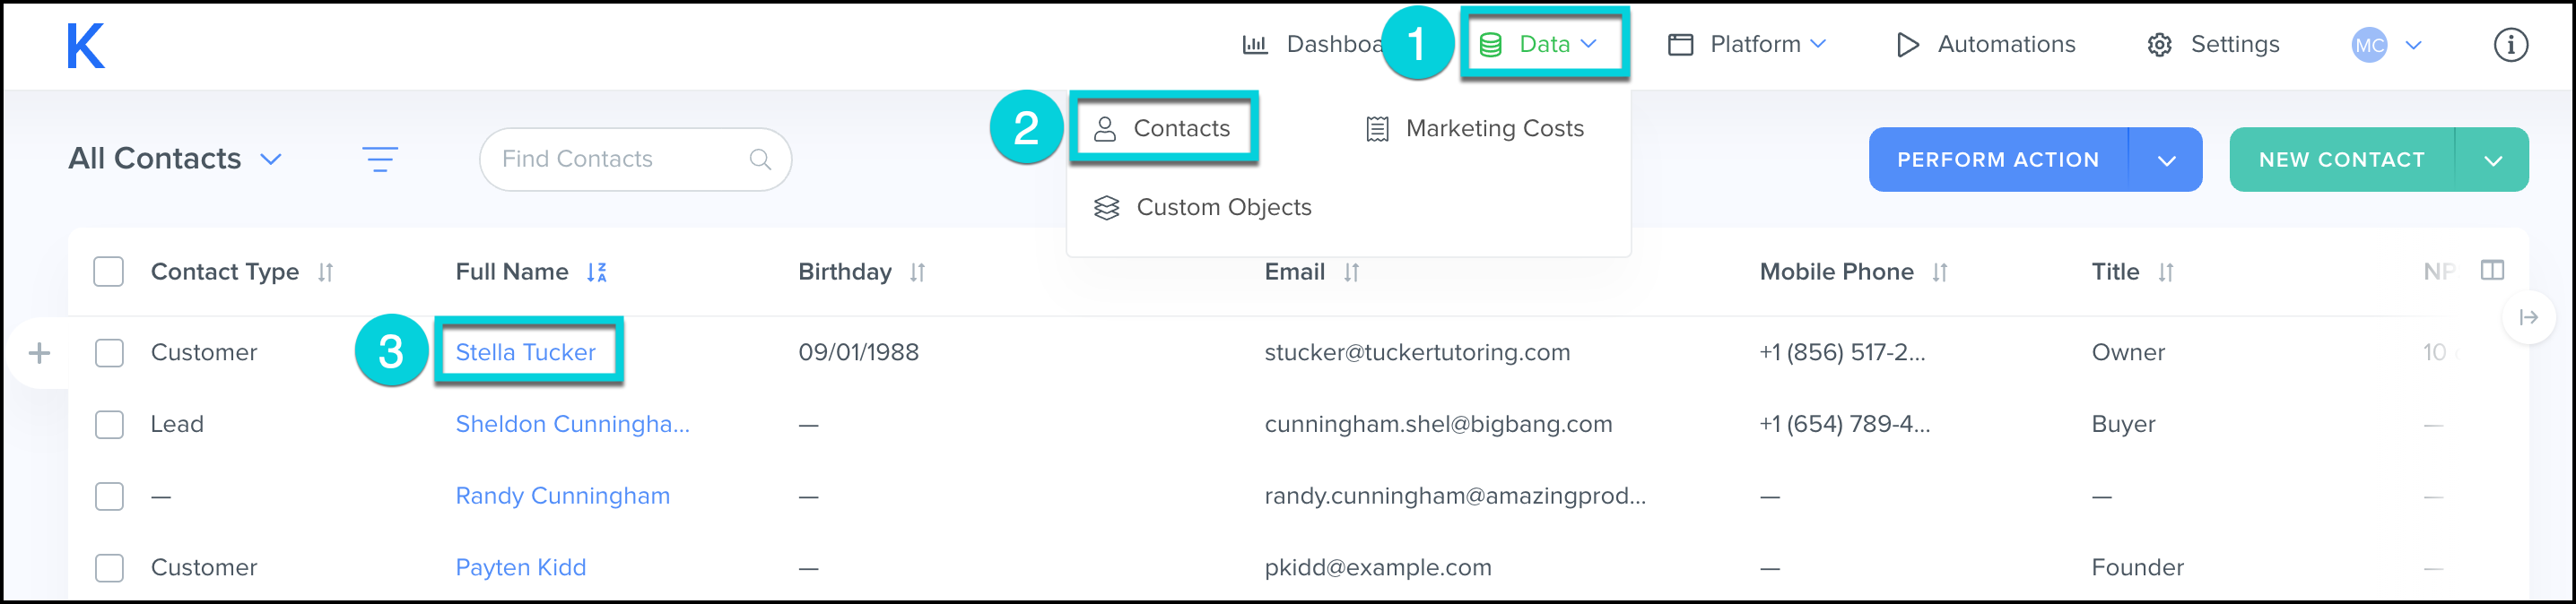The height and width of the screenshot is (604, 2576).
Task: Select the Payten Kidd row checkbox
Action: click(109, 568)
